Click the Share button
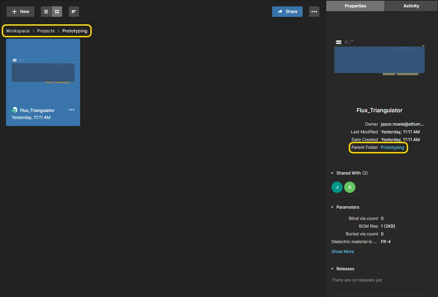The image size is (438, 297). coord(287,12)
